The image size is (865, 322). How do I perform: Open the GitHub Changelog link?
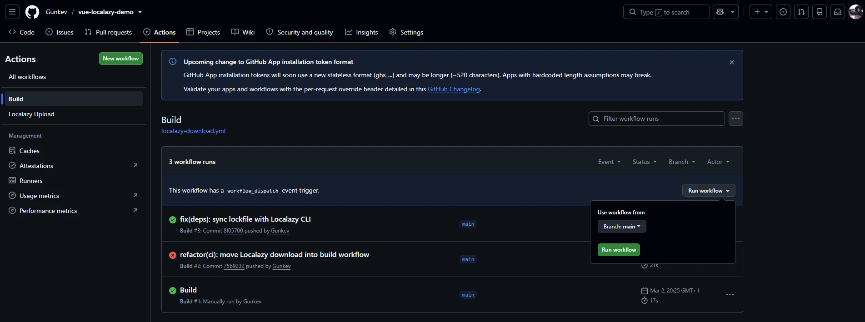tap(454, 89)
